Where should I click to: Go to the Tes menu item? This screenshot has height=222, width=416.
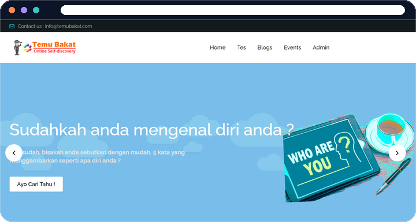(x=242, y=47)
